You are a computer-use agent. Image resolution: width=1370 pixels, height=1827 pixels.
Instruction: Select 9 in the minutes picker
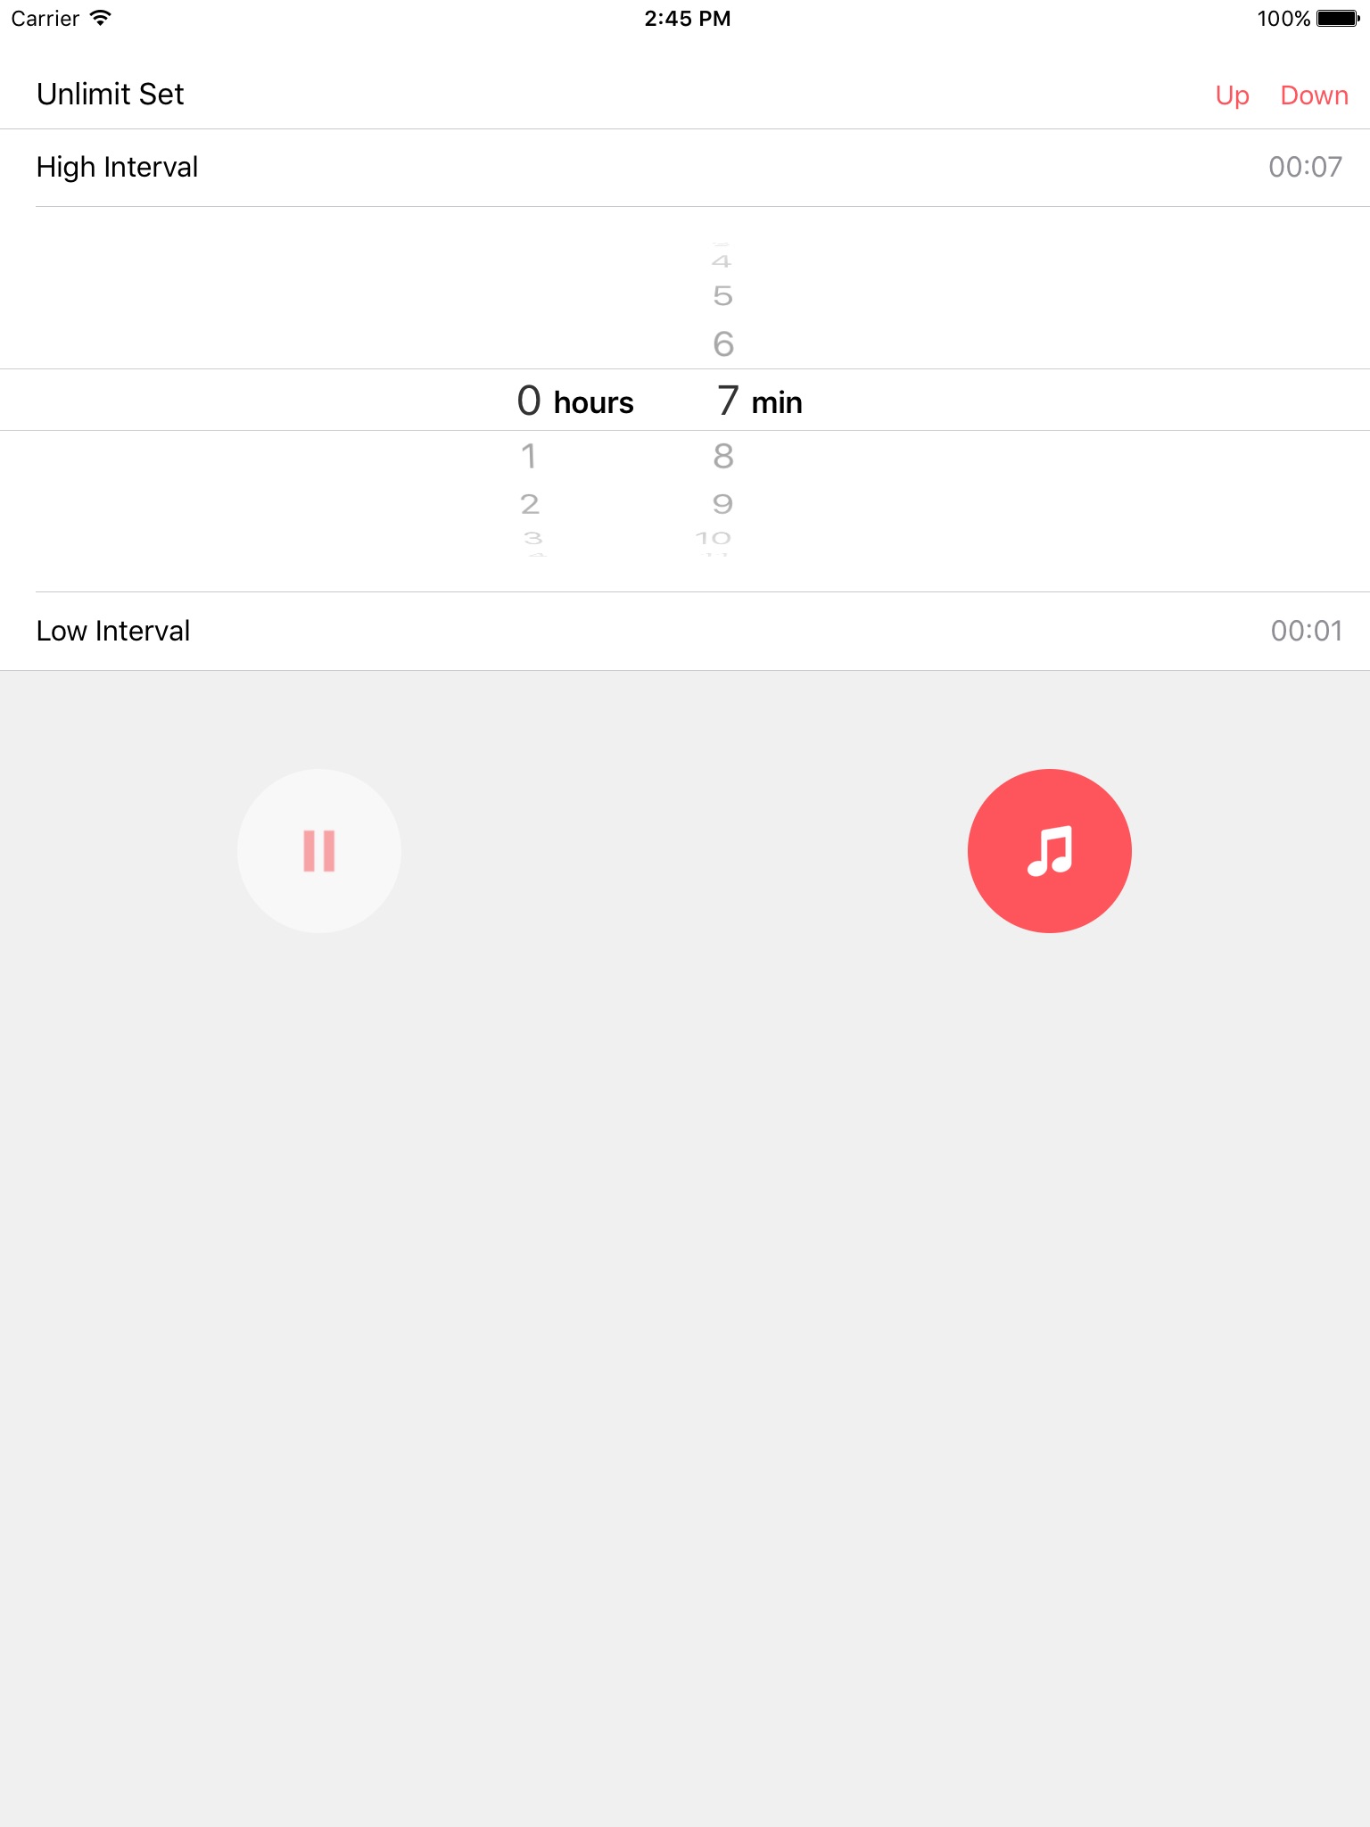click(x=722, y=504)
